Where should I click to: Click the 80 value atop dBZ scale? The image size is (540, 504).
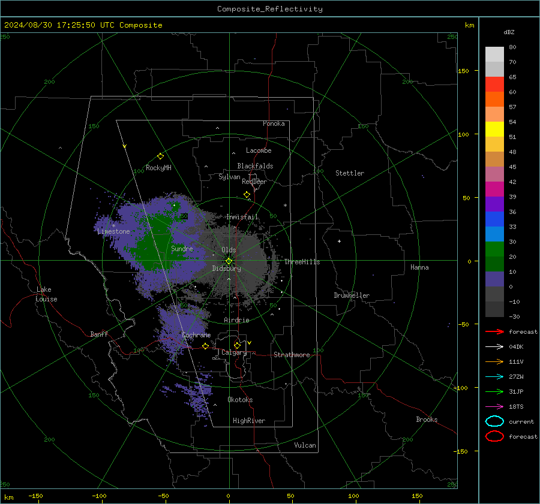(x=512, y=47)
